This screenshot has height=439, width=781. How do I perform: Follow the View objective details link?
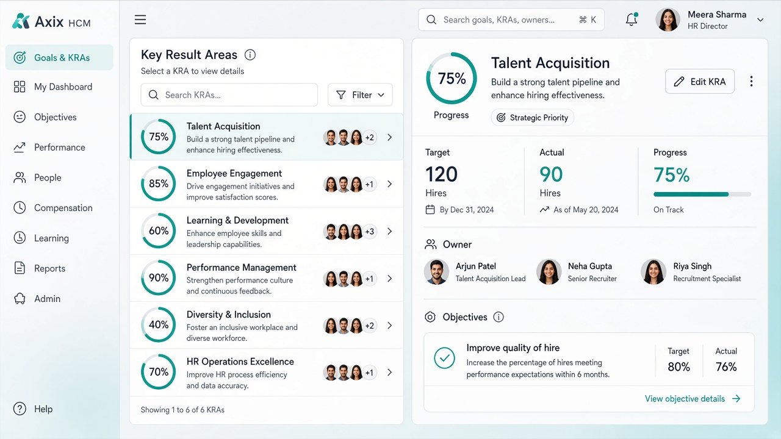693,399
